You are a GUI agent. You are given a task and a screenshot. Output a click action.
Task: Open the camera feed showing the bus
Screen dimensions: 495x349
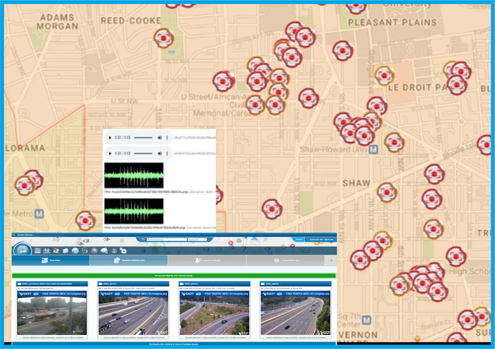[52, 313]
